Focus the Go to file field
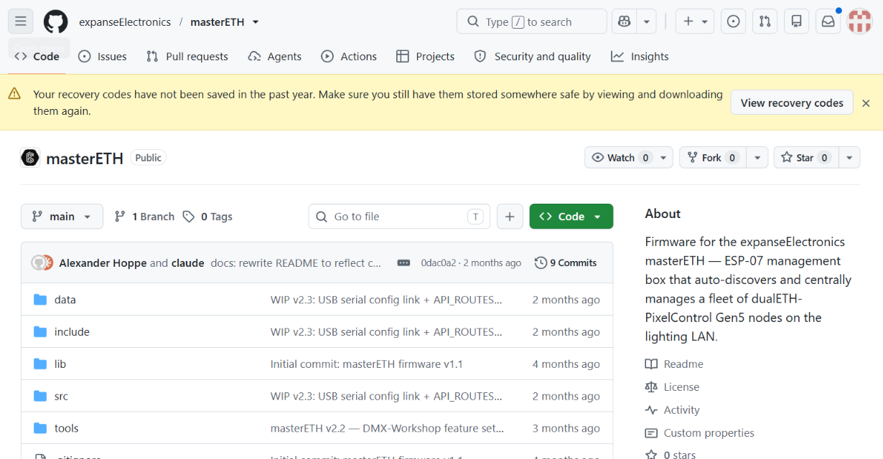 pyautogui.click(x=399, y=217)
